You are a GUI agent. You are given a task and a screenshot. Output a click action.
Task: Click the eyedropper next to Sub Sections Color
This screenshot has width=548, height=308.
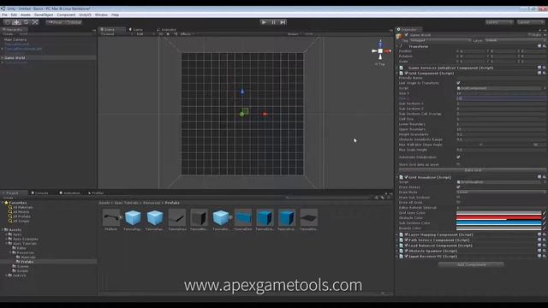[x=545, y=223]
